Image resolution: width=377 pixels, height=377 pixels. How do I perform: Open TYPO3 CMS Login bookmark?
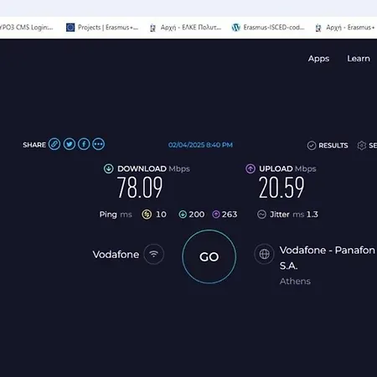coord(27,28)
